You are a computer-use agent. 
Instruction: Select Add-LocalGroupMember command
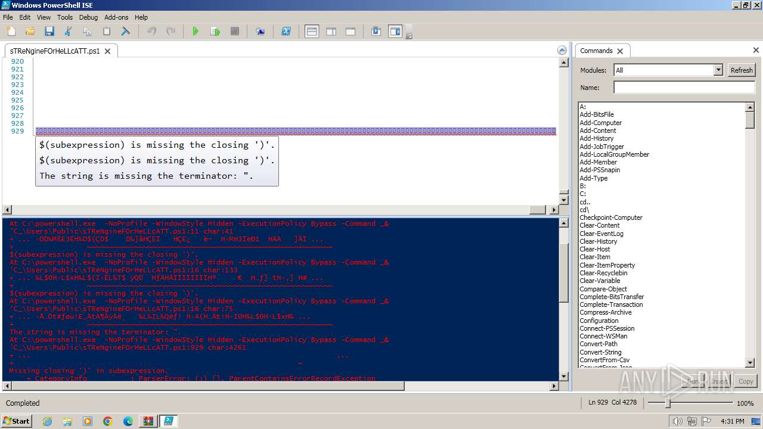615,154
